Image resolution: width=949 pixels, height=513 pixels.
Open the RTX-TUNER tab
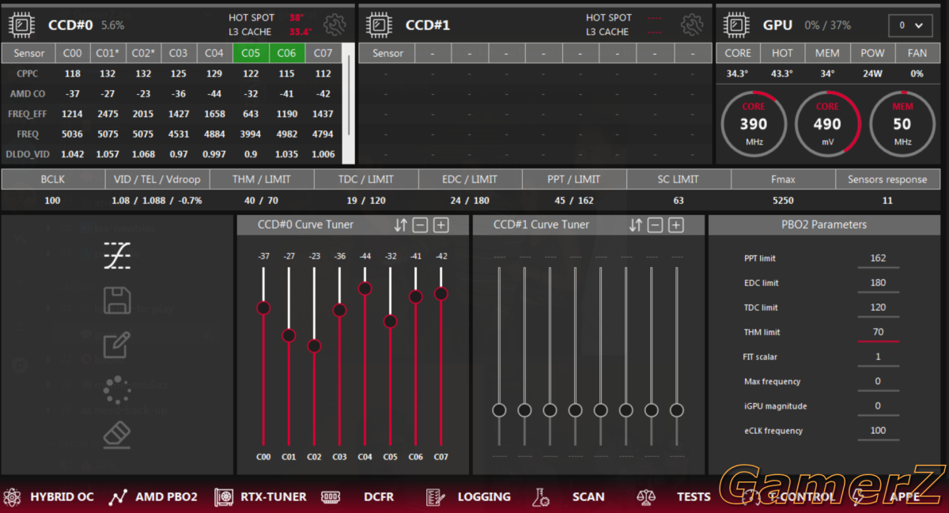click(260, 497)
